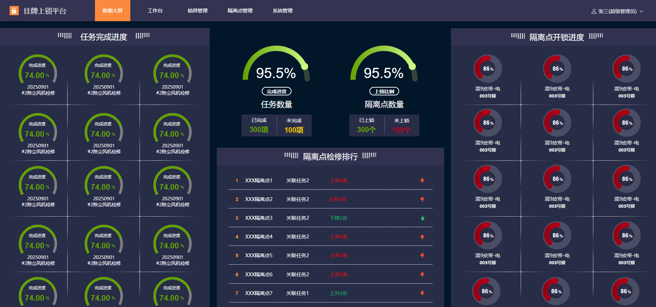Switch to the 数据大屏 tab

[113, 11]
